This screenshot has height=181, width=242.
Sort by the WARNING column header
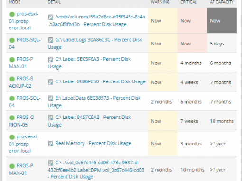(160, 2)
